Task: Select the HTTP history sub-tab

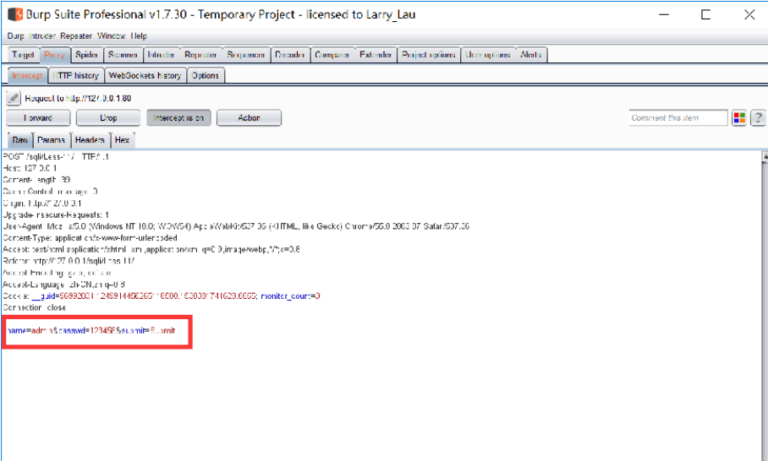Action: click(76, 76)
